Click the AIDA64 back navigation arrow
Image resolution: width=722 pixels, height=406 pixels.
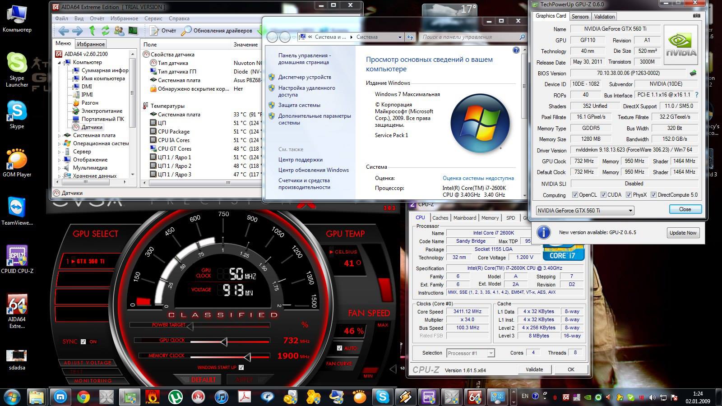(x=64, y=31)
